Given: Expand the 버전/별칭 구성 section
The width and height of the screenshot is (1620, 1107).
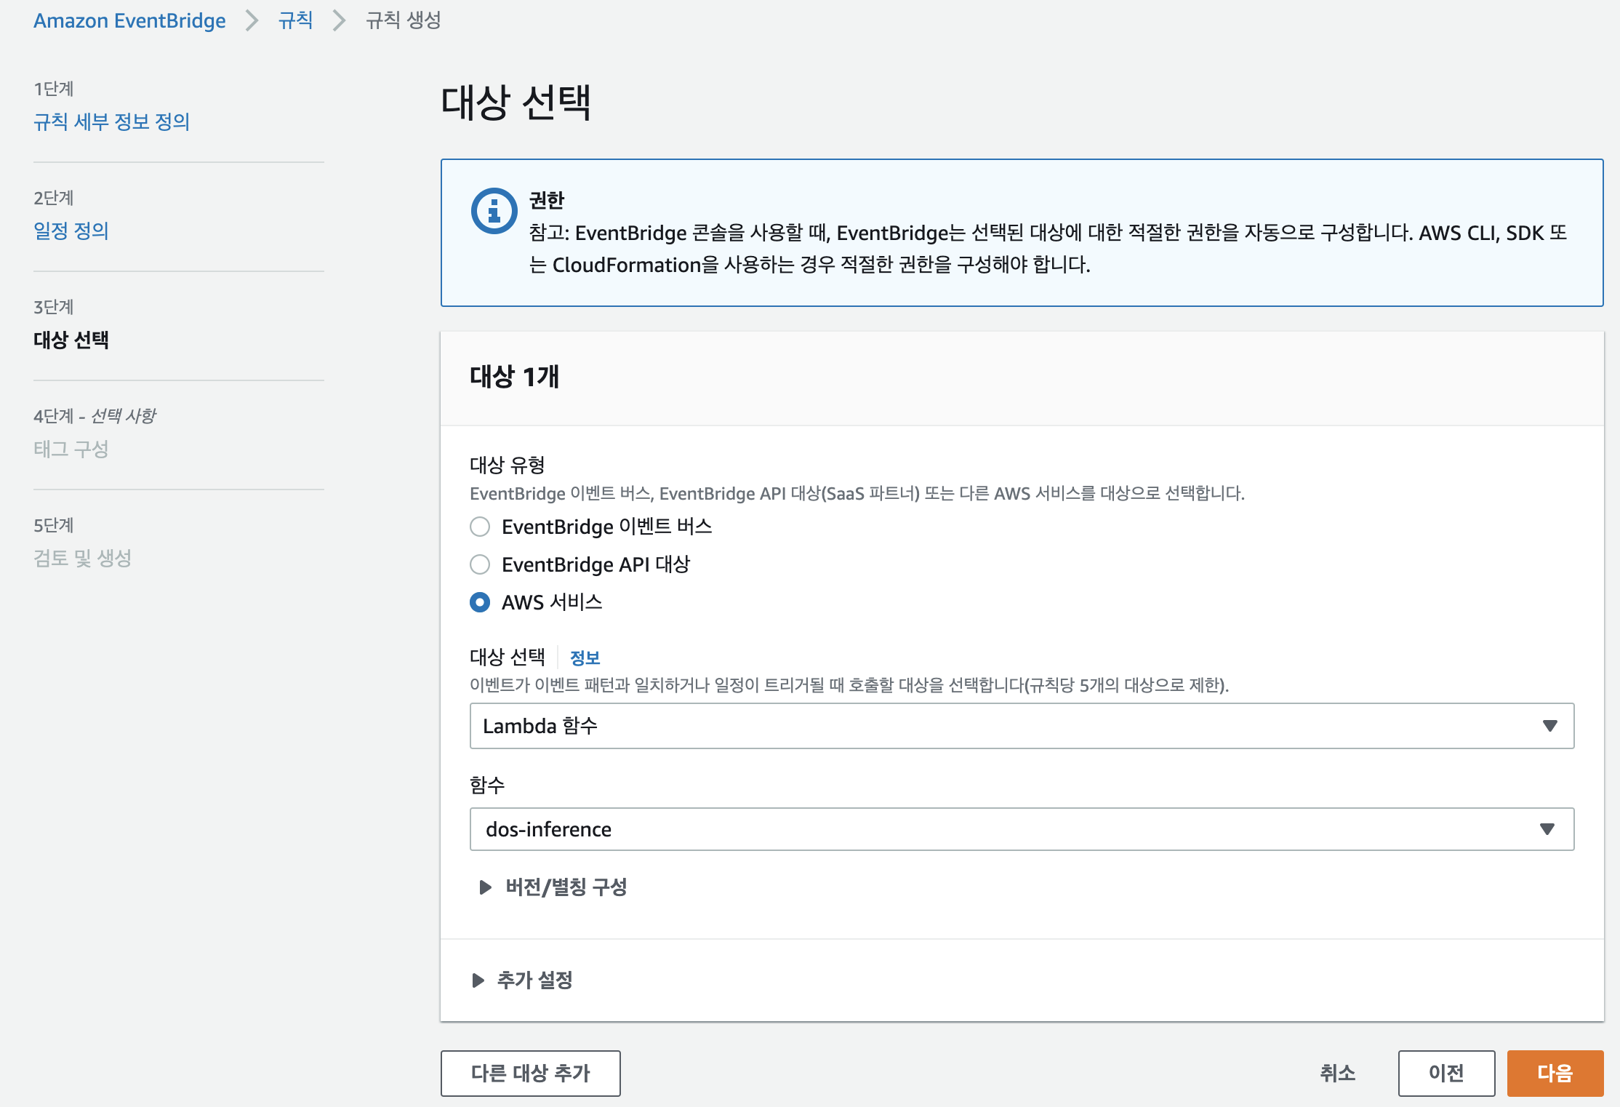Looking at the screenshot, I should [553, 887].
